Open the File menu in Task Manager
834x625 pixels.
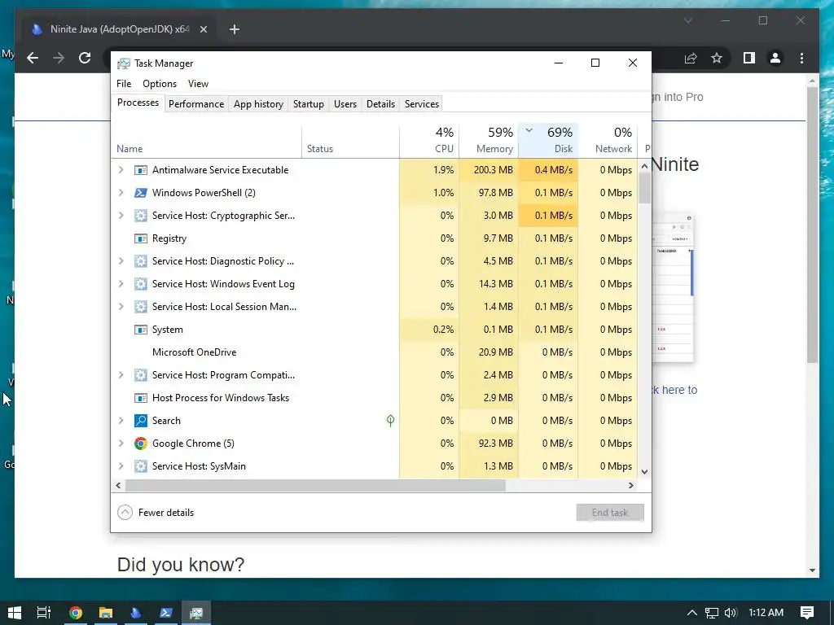click(124, 84)
